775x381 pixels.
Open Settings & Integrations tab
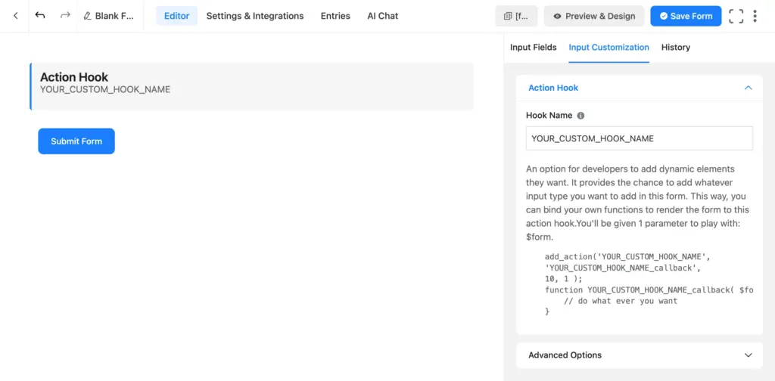(255, 16)
